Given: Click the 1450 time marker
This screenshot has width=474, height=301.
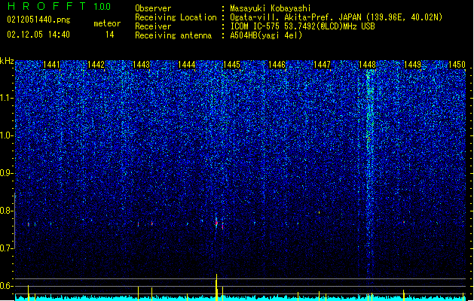Looking at the screenshot, I should 457,65.
